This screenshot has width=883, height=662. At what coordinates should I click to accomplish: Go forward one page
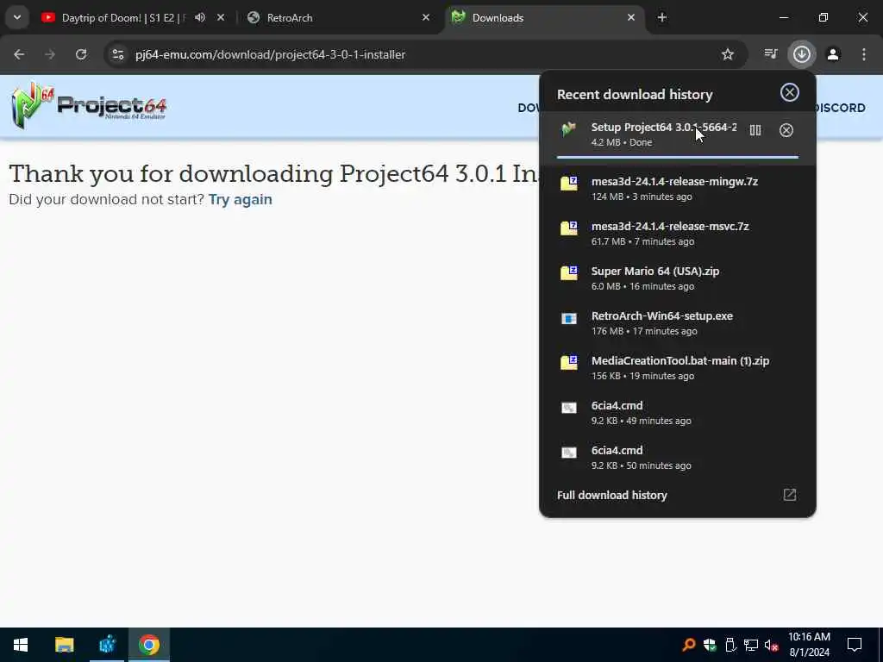point(50,54)
